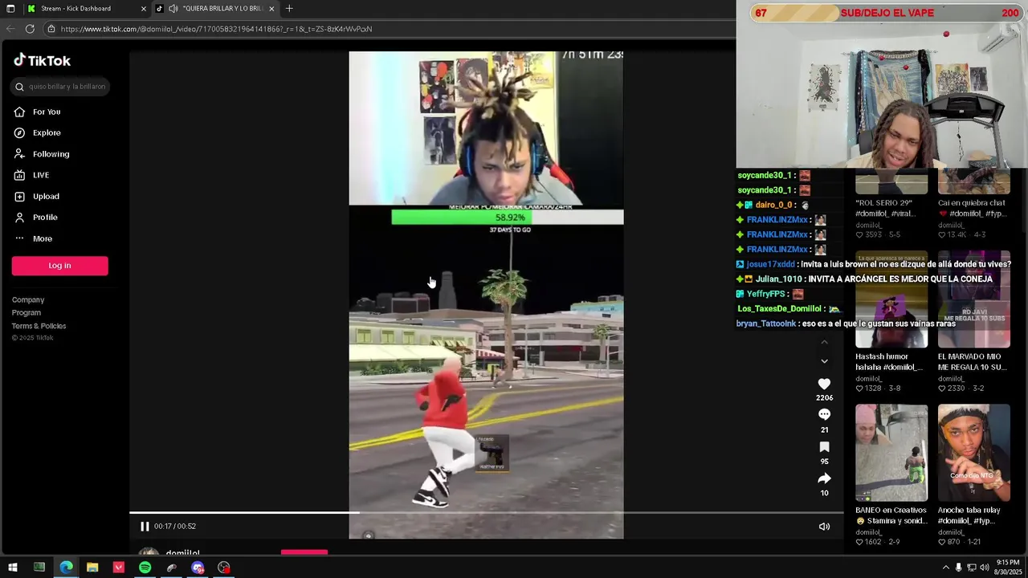The width and height of the screenshot is (1028, 578).
Task: Open OBS Studio from the taskbar
Action: coord(224,568)
